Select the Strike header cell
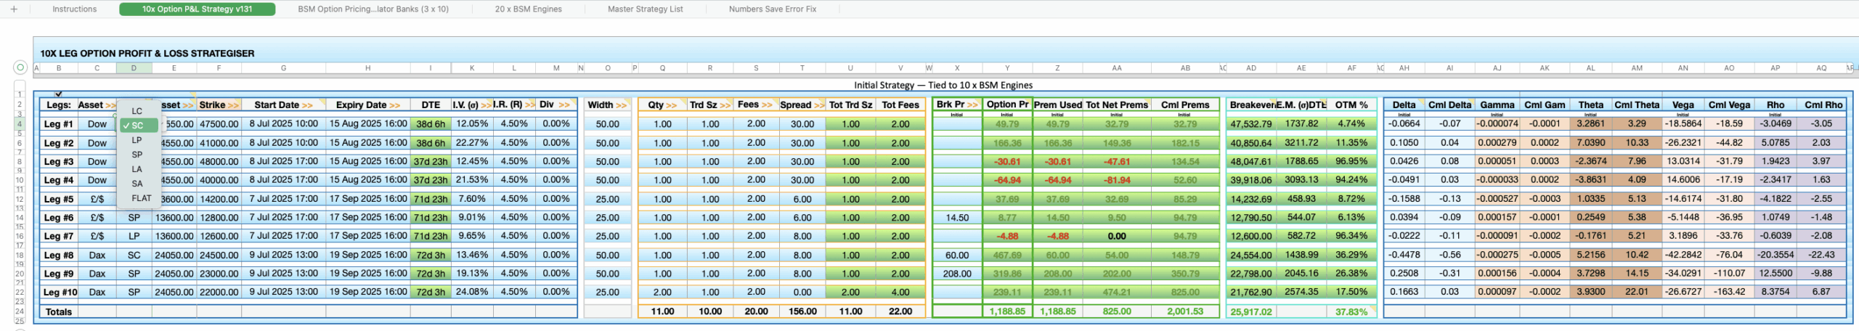1859x331 pixels. (x=219, y=105)
